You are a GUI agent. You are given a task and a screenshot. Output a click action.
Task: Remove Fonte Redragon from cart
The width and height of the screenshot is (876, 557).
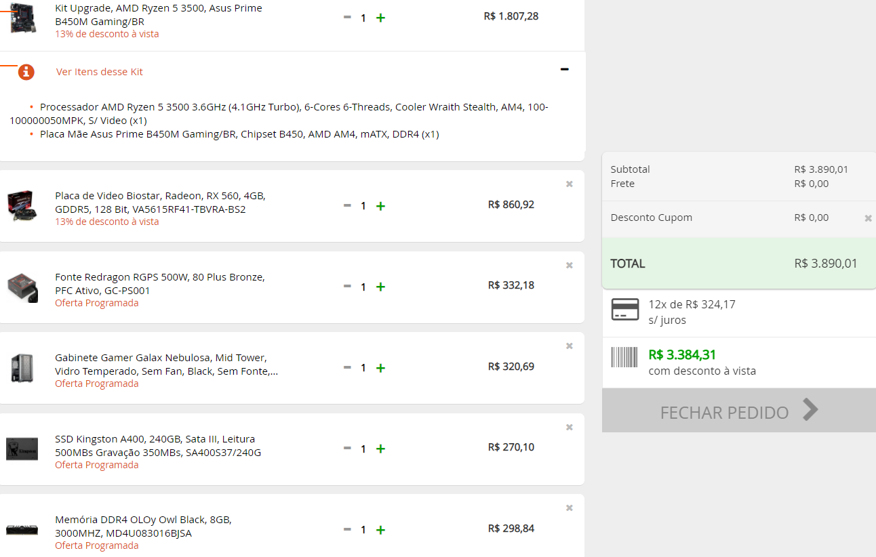click(570, 265)
